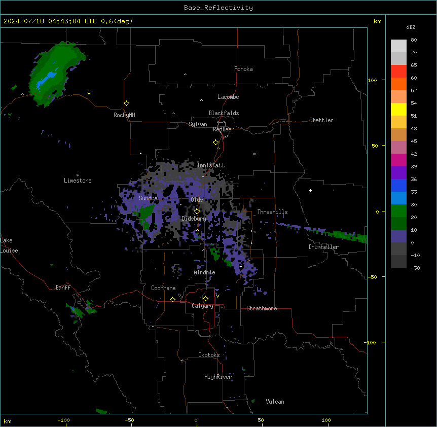Viewport: 437px width, 427px height.
Task: Click the Calgary city label
Action: point(202,306)
